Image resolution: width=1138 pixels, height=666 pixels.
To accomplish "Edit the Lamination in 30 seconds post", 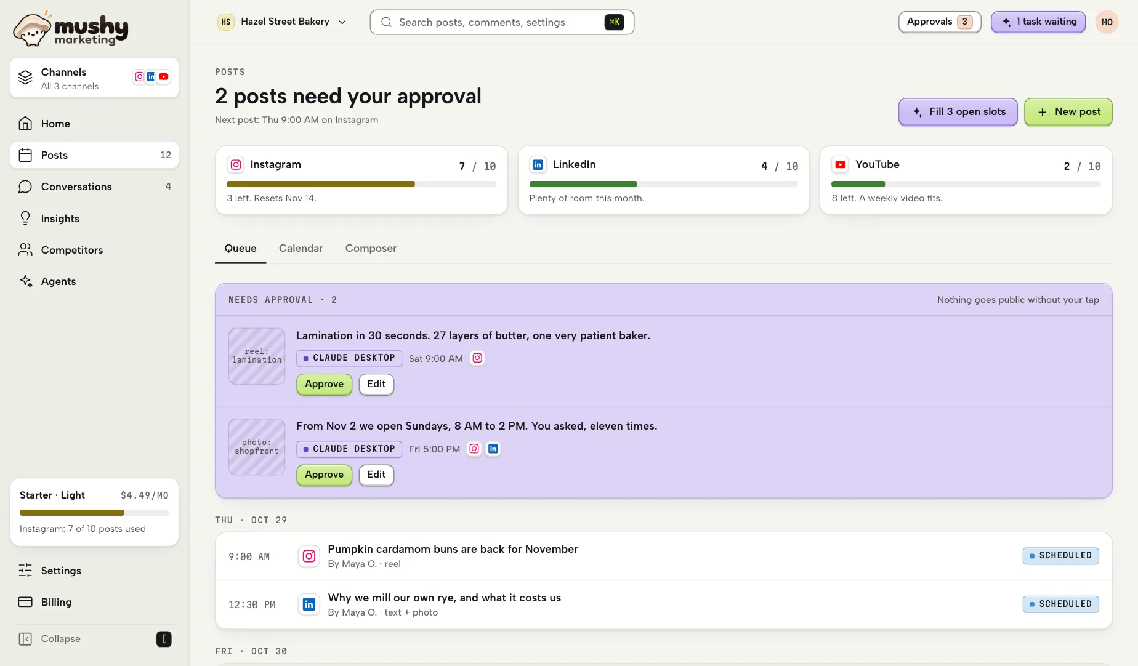I will coord(376,384).
